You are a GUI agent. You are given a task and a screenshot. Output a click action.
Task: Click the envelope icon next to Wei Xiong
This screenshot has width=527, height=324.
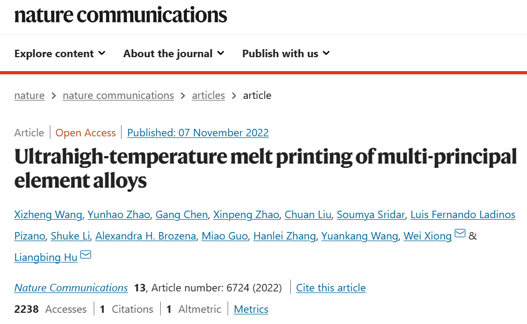[460, 233]
